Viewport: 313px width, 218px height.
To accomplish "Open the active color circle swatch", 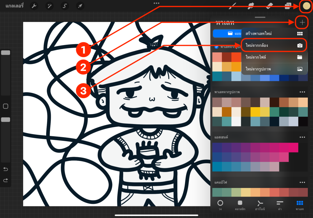I will (x=306, y=6).
